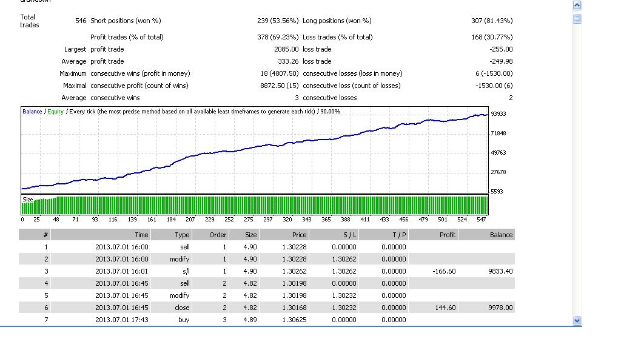Click the vertical scrollbar thumb
Viewport: 621px width, 364px height.
click(x=577, y=19)
